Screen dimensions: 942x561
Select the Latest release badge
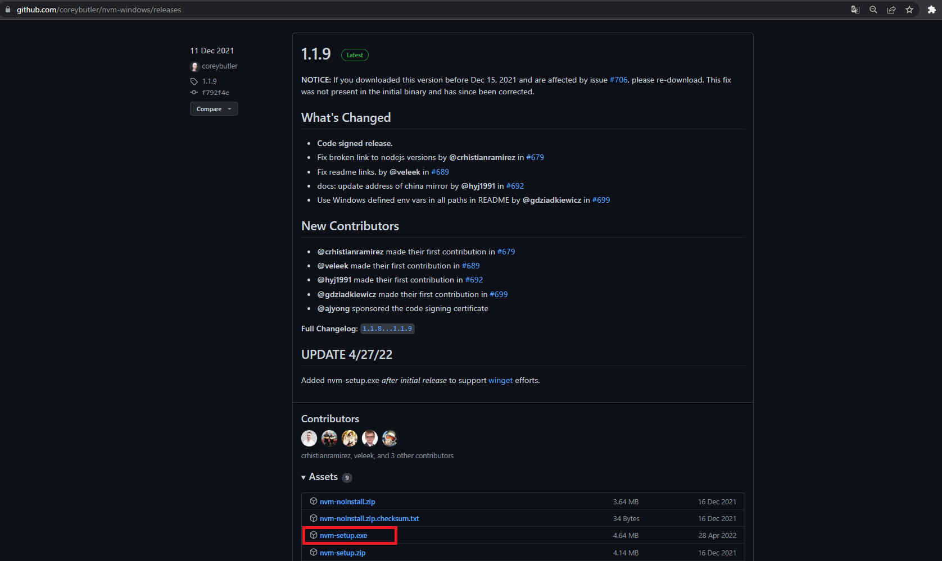click(355, 54)
